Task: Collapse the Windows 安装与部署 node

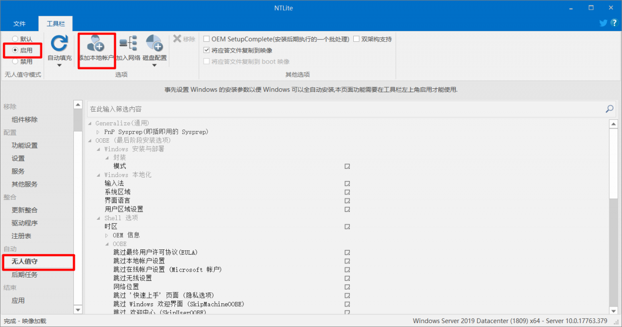Action: [98, 149]
